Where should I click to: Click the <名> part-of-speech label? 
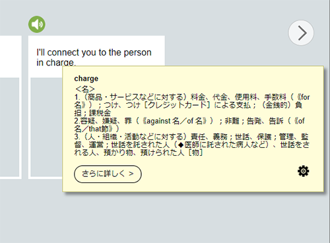[84, 89]
